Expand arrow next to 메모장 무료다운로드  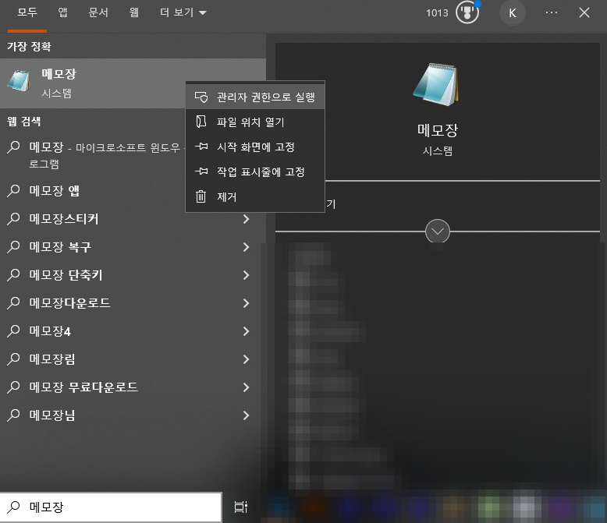click(247, 387)
